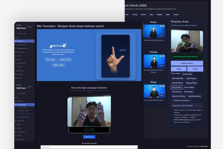Click Zoom button on Siapa card
This screenshot has width=223, height=149.
click(x=162, y=95)
